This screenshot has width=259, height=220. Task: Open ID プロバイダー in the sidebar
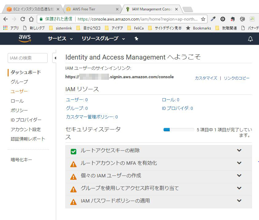[x=26, y=120]
